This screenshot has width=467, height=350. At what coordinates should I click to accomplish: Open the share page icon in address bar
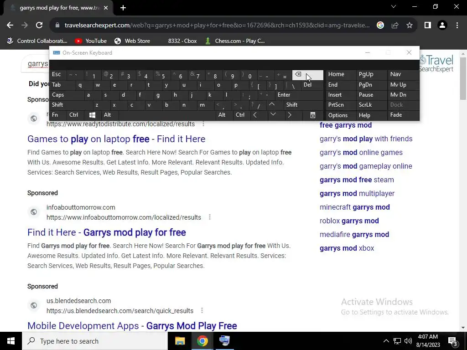tap(395, 26)
